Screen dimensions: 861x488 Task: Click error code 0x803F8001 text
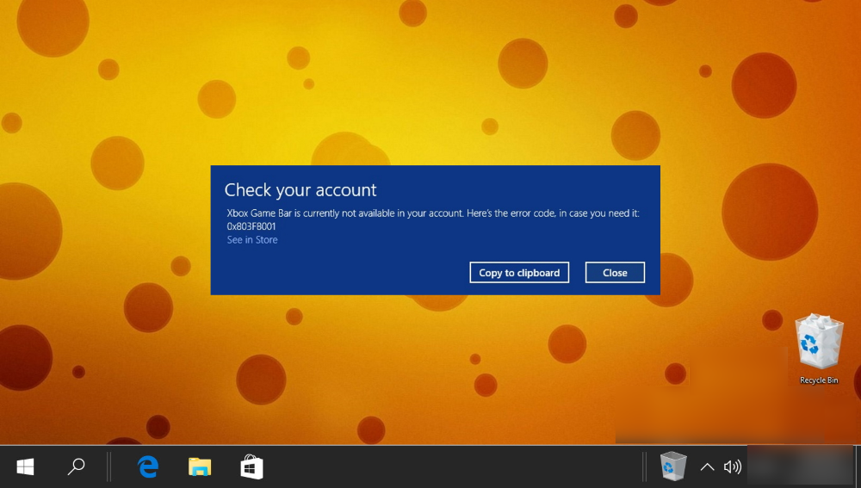(x=251, y=226)
